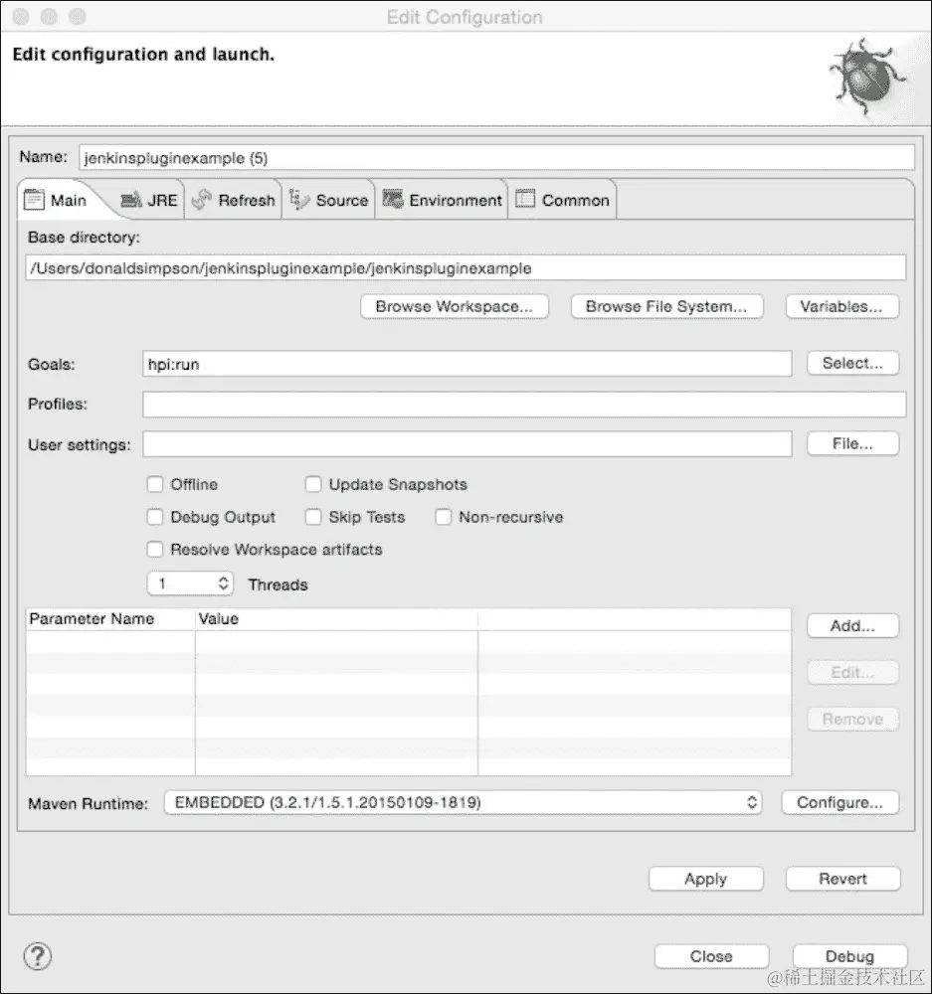Screen dimensions: 932x994
Task: Select the Common tab
Action: coord(562,201)
